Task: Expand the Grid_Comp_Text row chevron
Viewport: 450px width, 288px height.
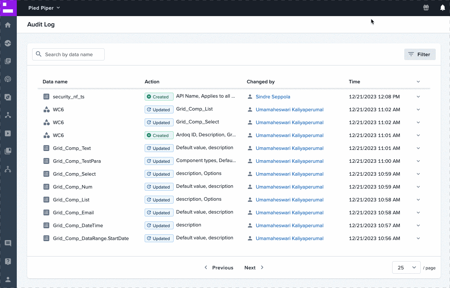Action: pyautogui.click(x=418, y=148)
